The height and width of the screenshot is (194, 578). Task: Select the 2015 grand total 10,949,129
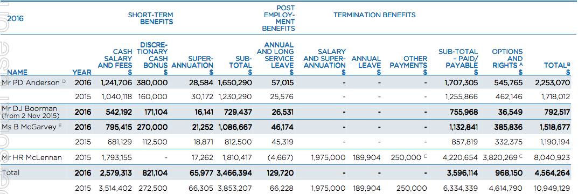551,188
